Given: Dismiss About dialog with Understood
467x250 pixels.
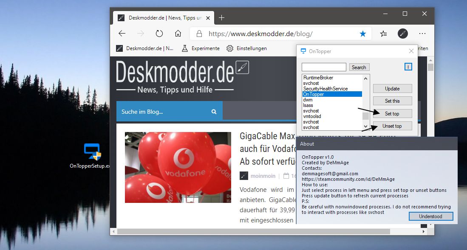Looking at the screenshot, I should pyautogui.click(x=430, y=216).
